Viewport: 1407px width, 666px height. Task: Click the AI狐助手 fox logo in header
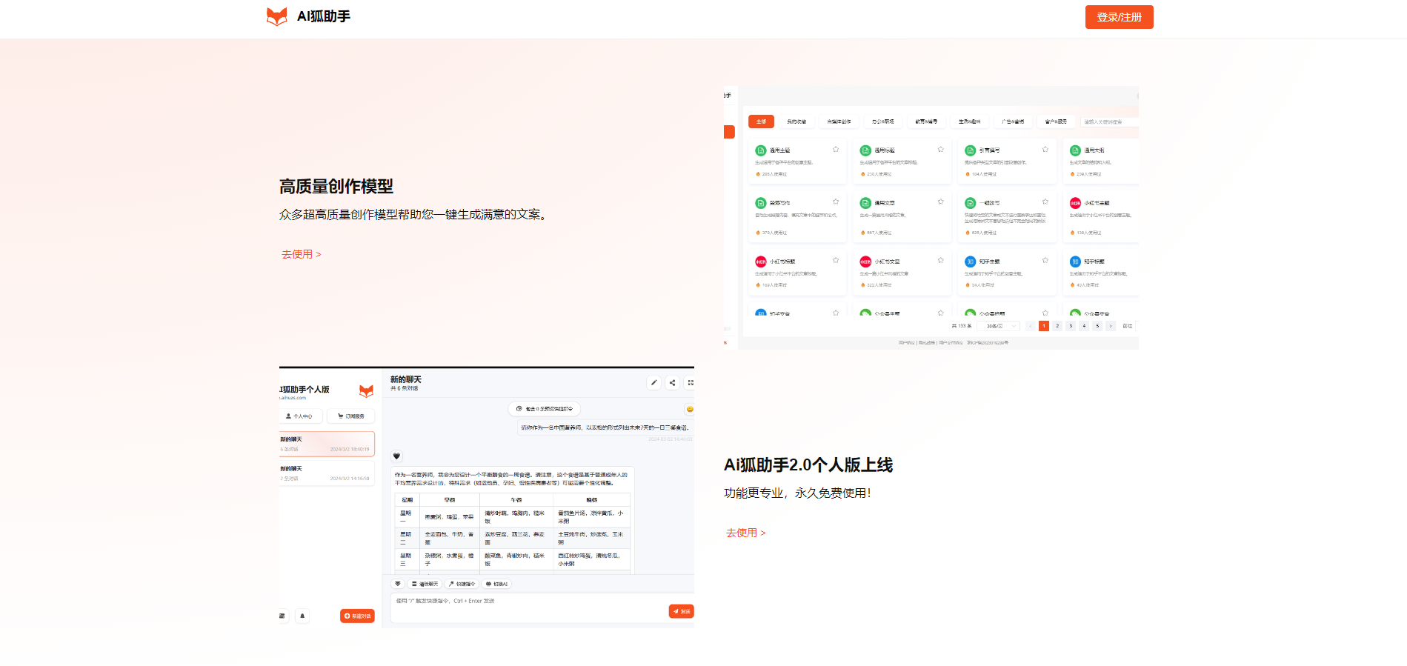click(277, 16)
